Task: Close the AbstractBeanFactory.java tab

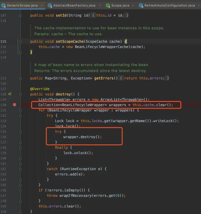Action: pos(99,5)
